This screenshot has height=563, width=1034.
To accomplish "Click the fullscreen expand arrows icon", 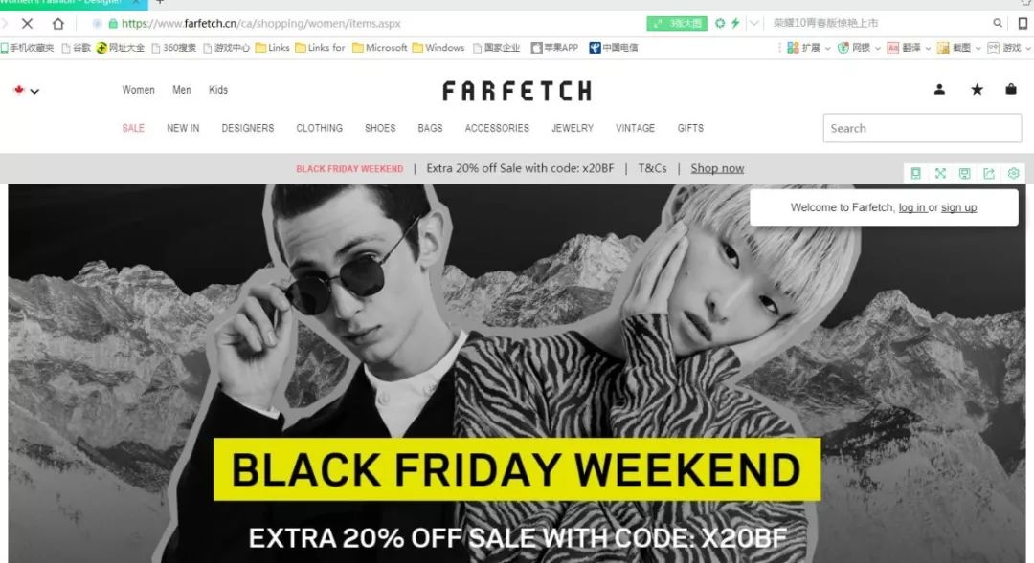I will [x=940, y=173].
